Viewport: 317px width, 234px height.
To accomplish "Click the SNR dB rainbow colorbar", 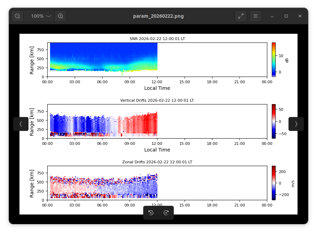I will click(x=274, y=60).
